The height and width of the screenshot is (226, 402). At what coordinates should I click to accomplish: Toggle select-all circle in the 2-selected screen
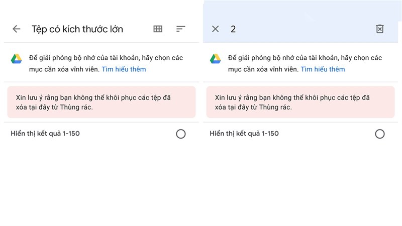tap(380, 134)
